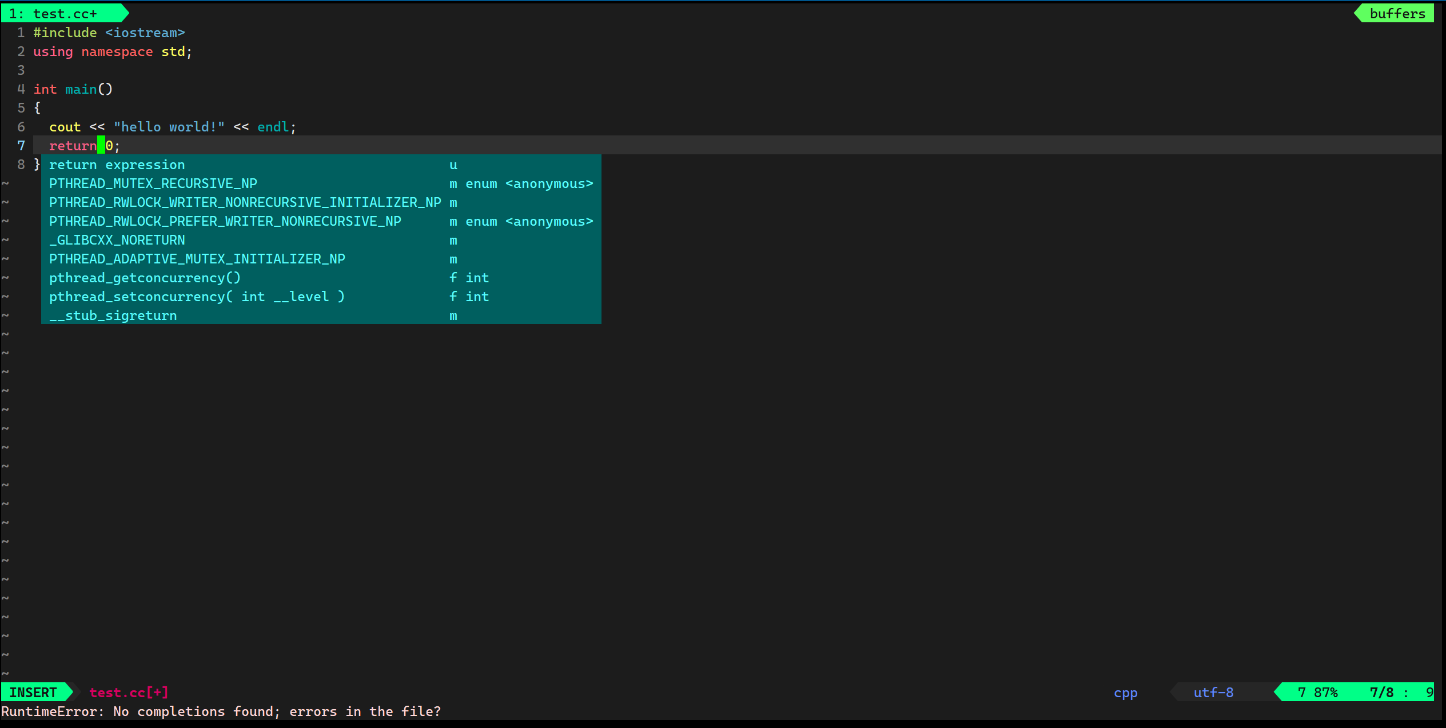Pick PTHREAD_RWLOCK_WRITER_NONRECURSIVE_INITIALIZER_NP suggestion

tap(245, 203)
